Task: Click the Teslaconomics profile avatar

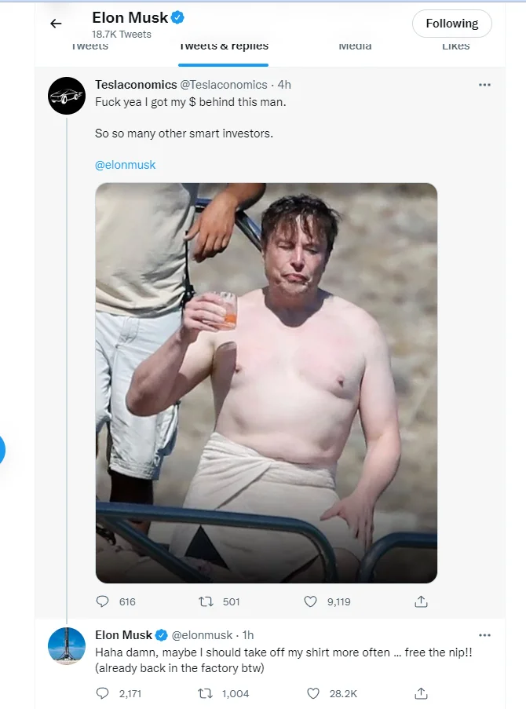Action: coord(67,96)
